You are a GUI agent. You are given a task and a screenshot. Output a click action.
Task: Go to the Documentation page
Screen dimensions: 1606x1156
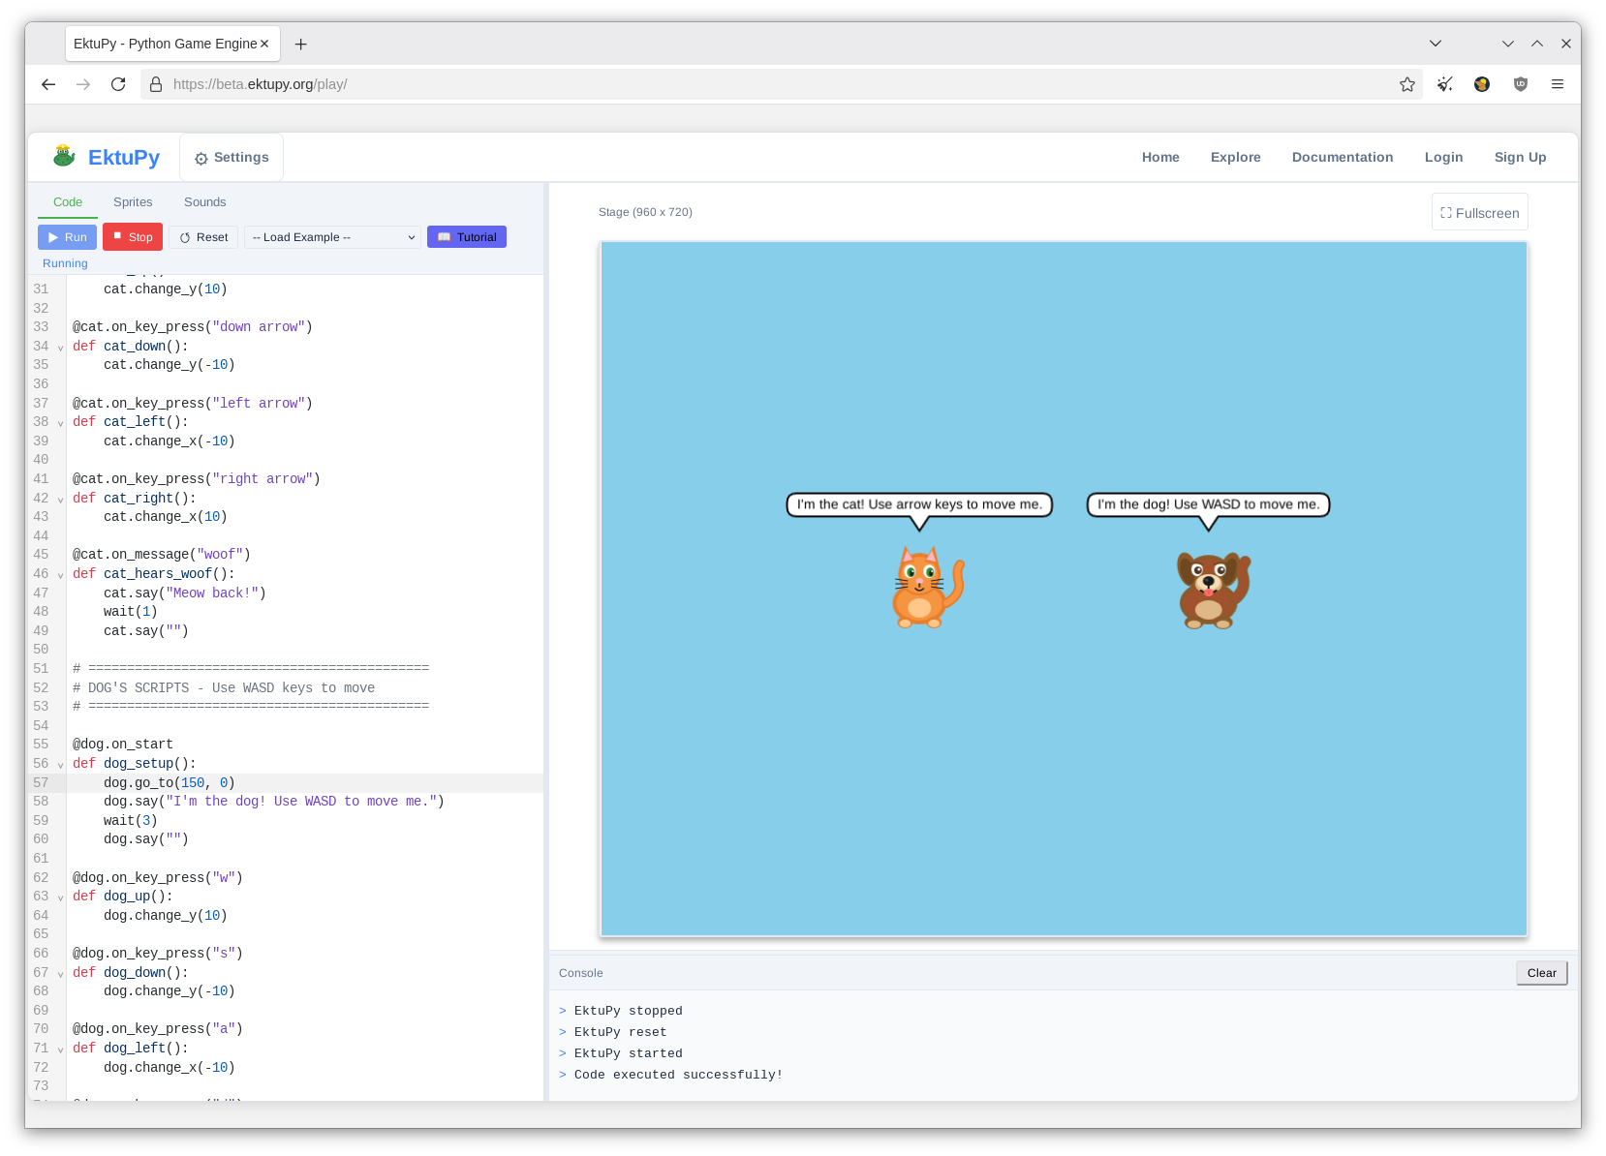coord(1342,157)
